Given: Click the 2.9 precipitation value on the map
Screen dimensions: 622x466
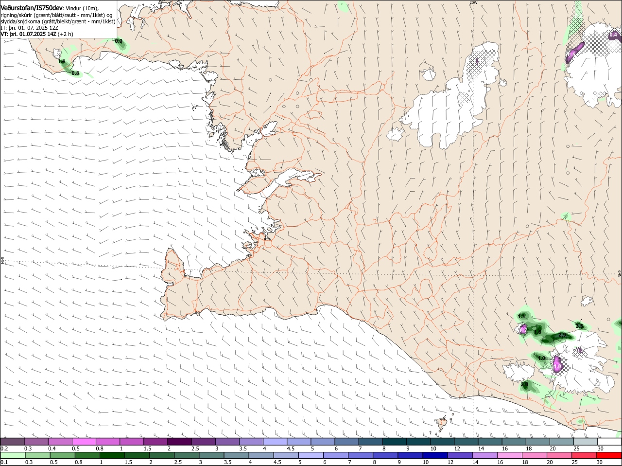Looking at the screenshot, I should (562, 335).
